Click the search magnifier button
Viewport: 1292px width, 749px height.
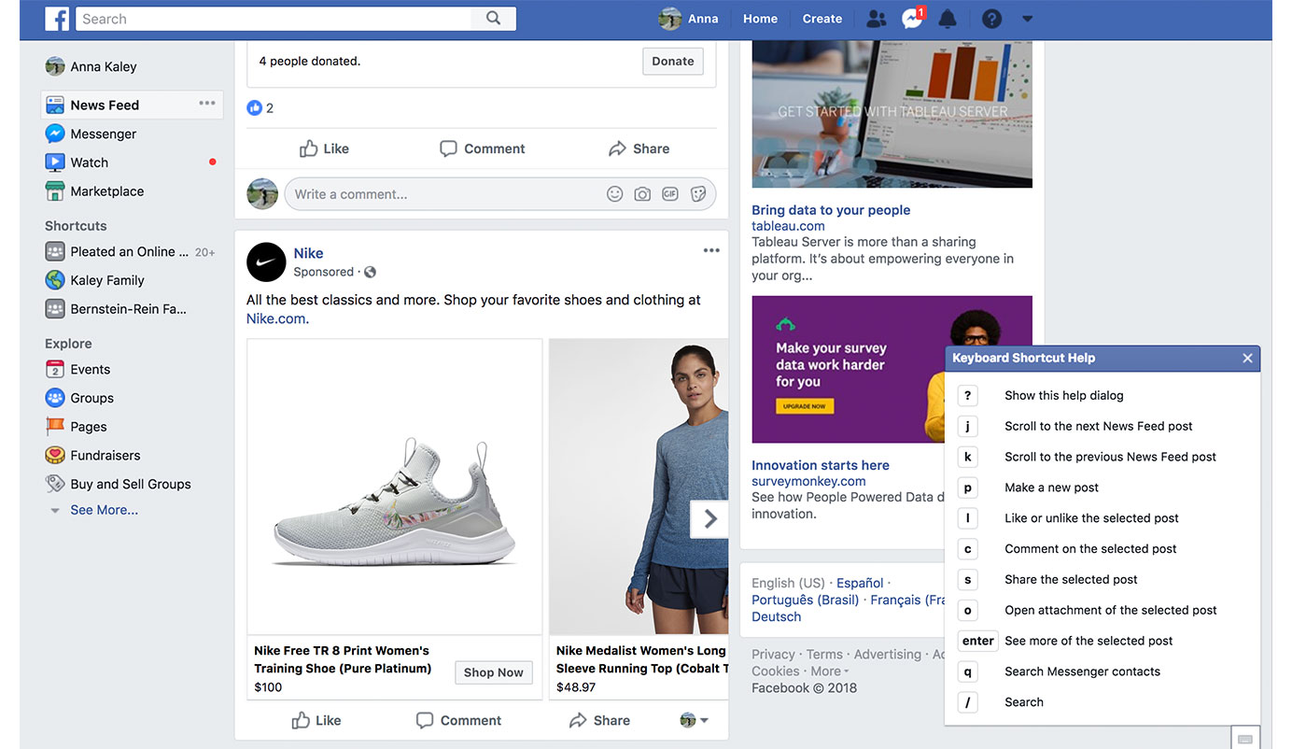[493, 19]
